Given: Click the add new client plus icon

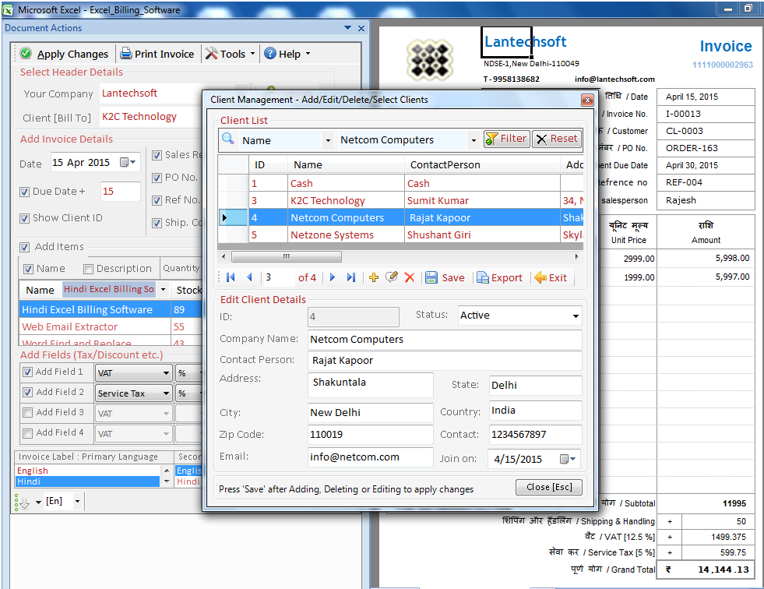Looking at the screenshot, I should pos(374,277).
